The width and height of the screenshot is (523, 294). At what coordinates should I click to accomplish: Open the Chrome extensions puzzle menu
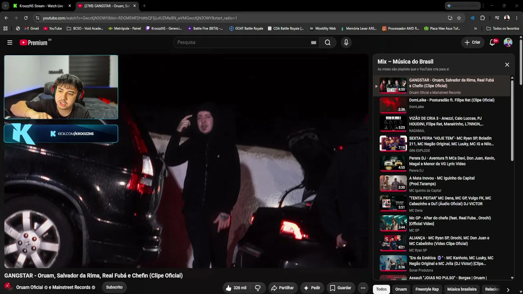[x=483, y=18]
